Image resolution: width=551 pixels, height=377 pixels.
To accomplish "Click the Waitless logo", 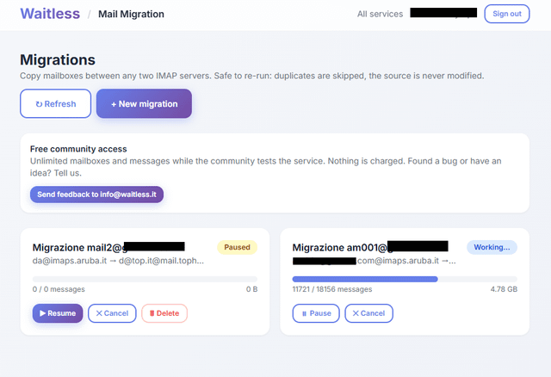I will pyautogui.click(x=50, y=14).
